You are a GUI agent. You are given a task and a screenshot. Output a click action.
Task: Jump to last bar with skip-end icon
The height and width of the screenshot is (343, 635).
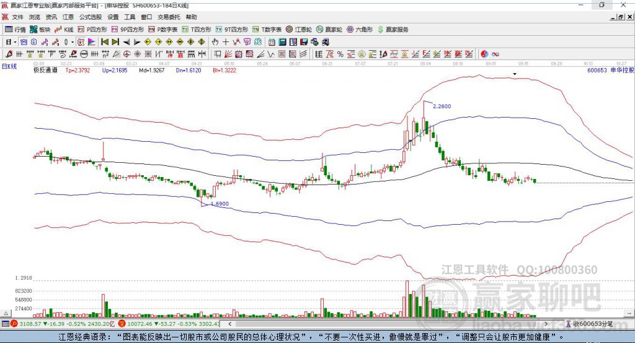click(115, 42)
